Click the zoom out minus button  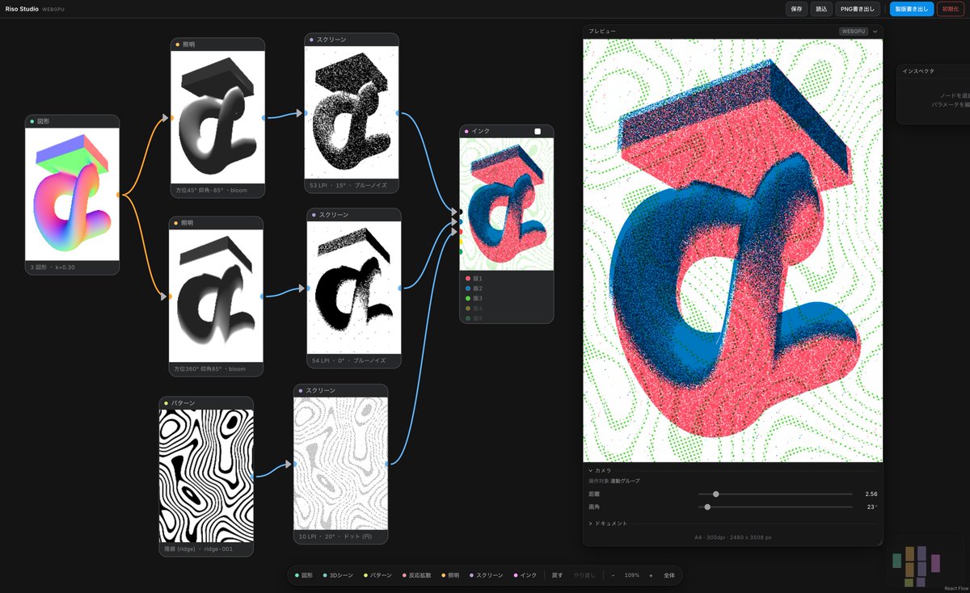pyautogui.click(x=613, y=575)
